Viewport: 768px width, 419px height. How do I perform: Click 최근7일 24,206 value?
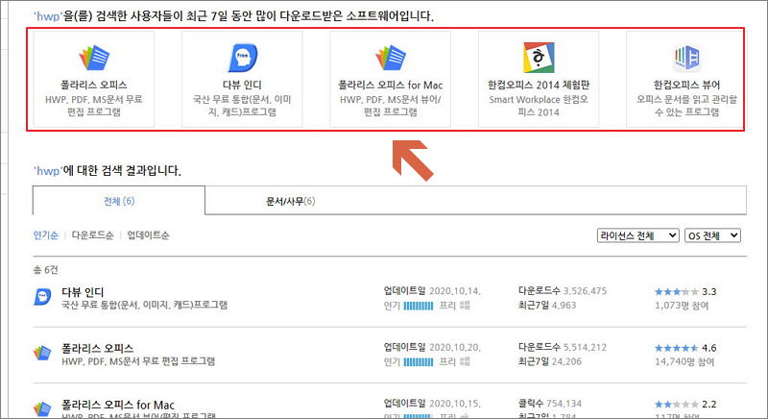point(566,361)
